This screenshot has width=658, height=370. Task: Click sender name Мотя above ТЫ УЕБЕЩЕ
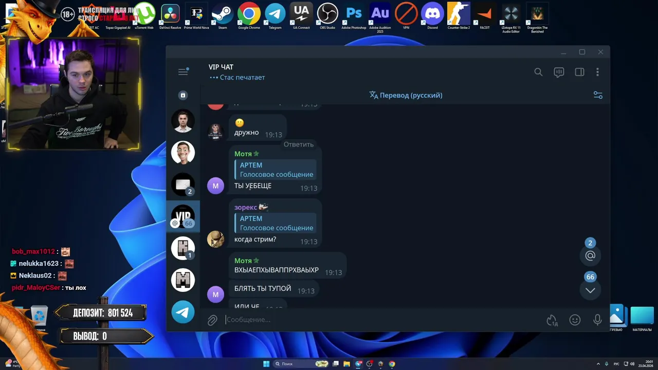[243, 154]
